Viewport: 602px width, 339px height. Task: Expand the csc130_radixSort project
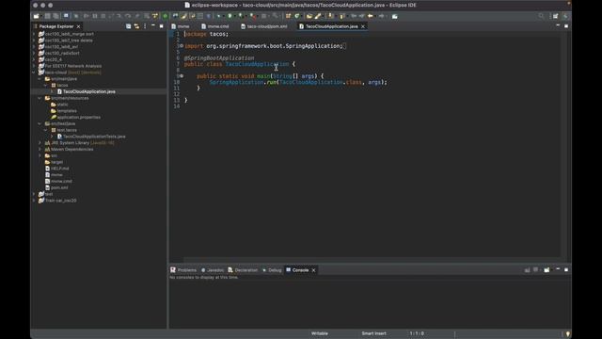coord(34,53)
